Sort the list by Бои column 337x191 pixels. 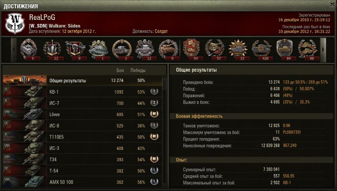click(x=120, y=70)
